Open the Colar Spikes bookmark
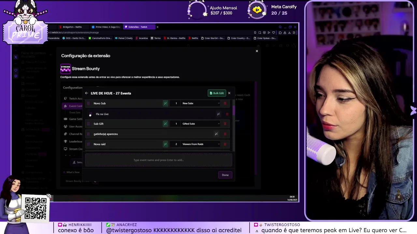Viewport: 417px width, 234px height. 265,38
